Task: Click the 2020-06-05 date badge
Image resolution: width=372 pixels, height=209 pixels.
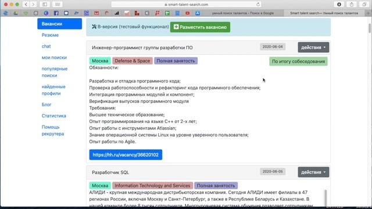Action: click(273, 171)
